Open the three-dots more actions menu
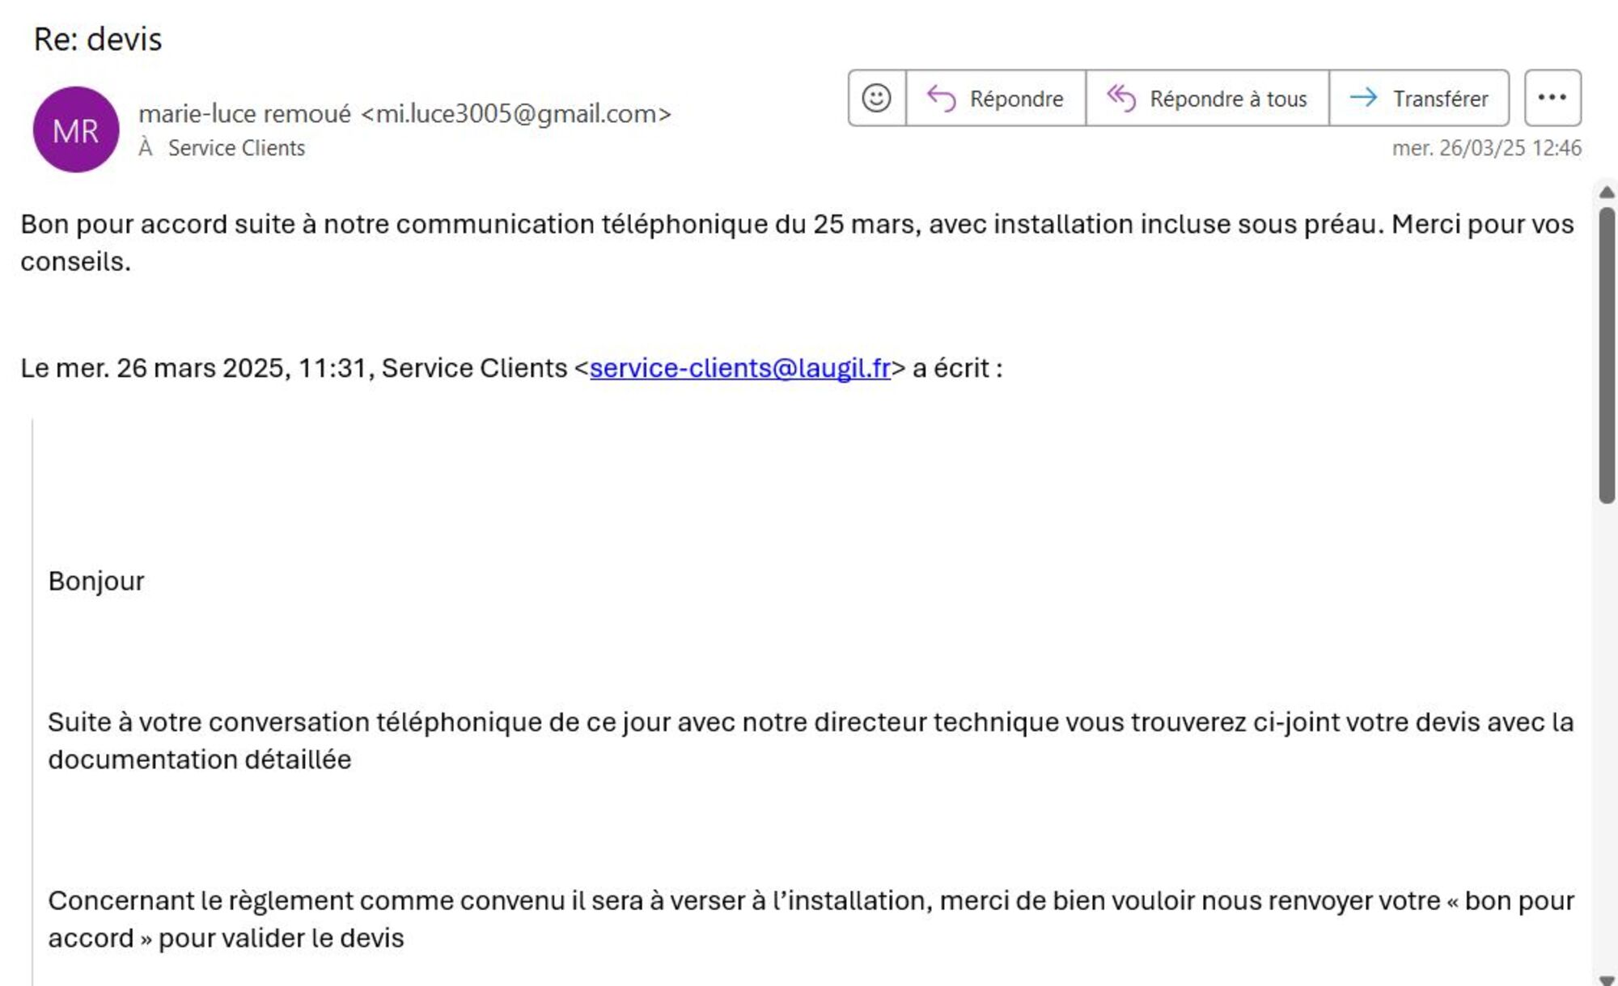The height and width of the screenshot is (986, 1618). click(1552, 98)
